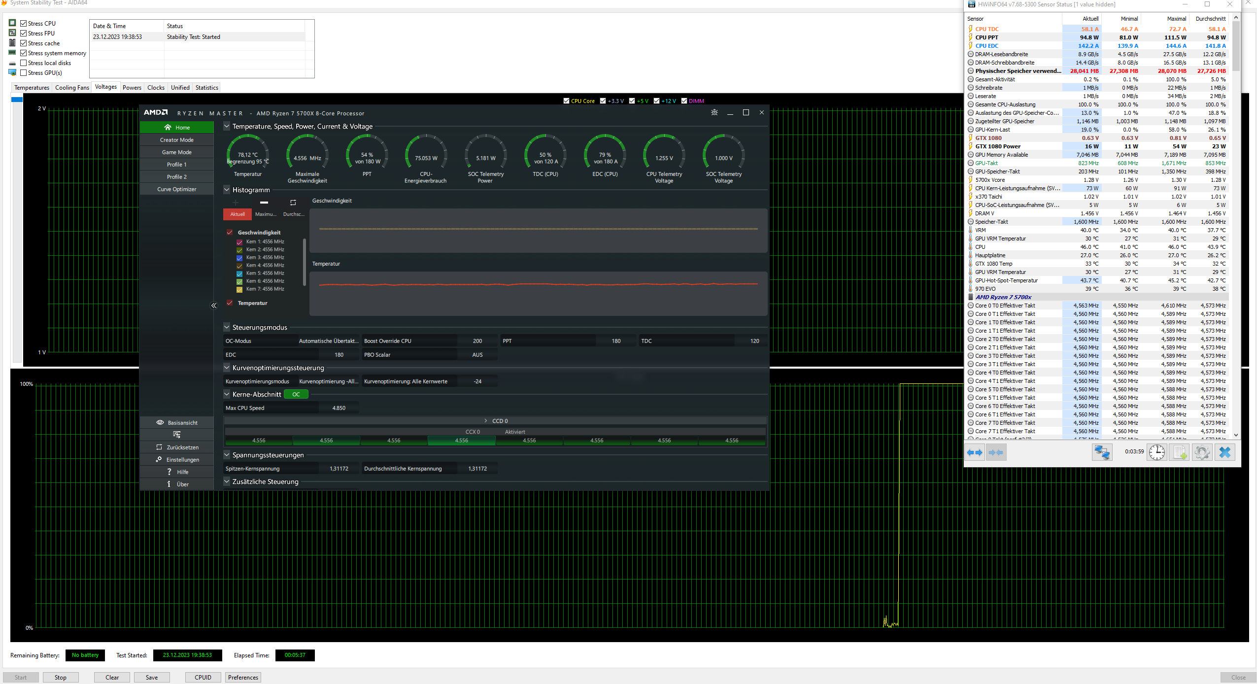Click the histogram zoom-out minus icon
Screen dimensions: 1257x684
coord(264,203)
